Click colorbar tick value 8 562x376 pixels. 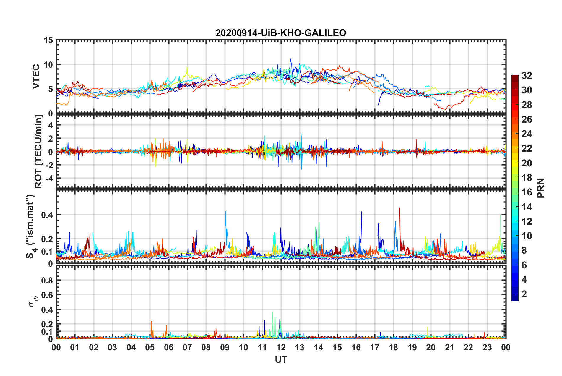[x=524, y=250]
